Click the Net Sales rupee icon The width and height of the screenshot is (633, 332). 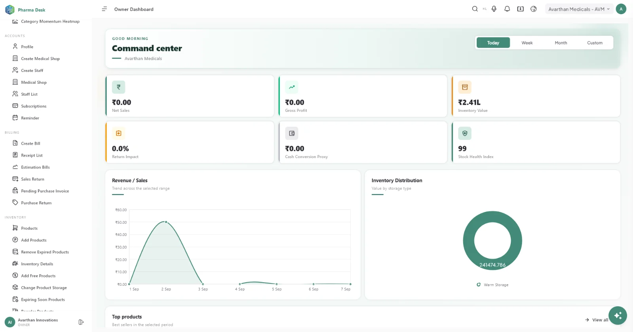[x=119, y=87]
